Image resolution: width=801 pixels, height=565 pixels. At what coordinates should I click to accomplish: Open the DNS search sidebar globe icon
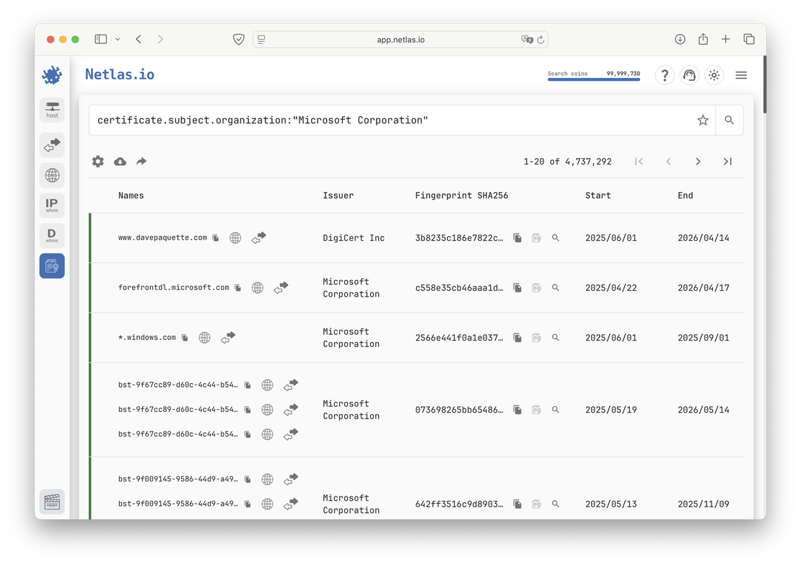click(52, 175)
